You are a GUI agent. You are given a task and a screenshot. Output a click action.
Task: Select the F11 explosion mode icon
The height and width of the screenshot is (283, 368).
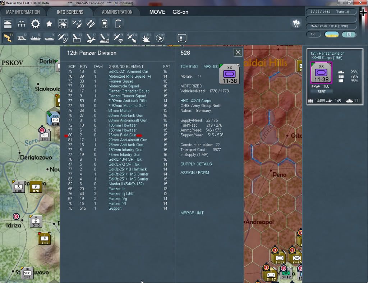(x=146, y=38)
